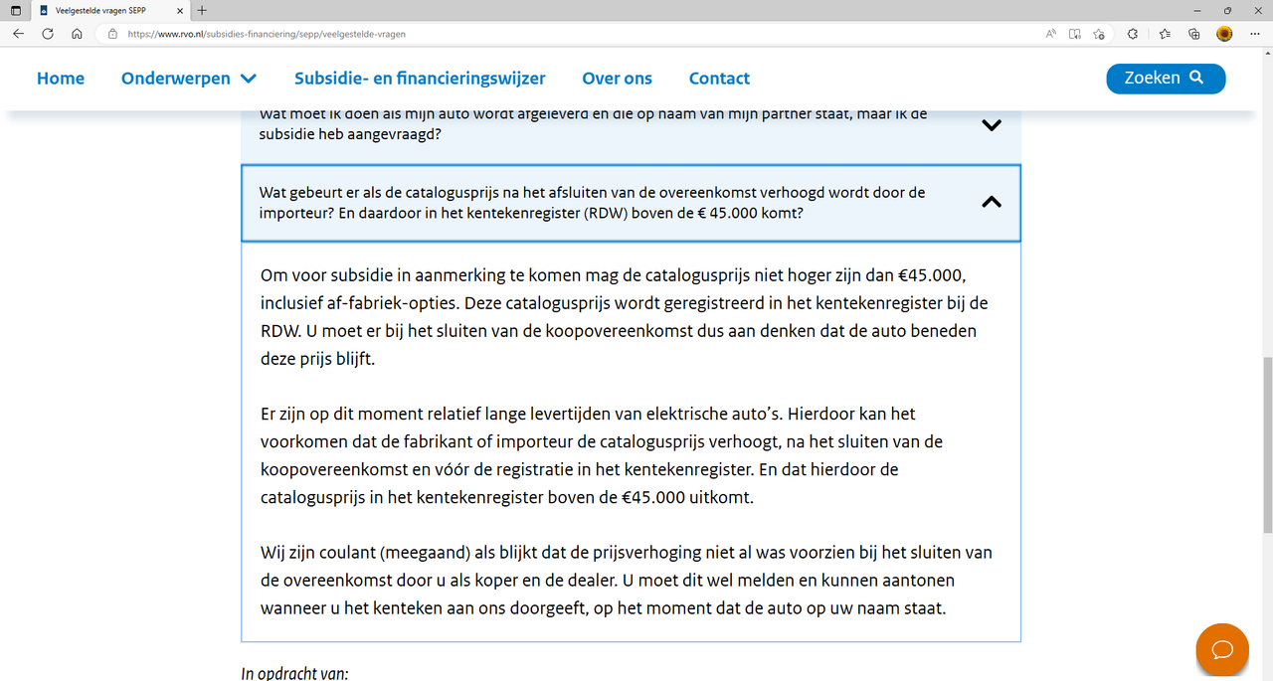Click text 'deze prijs blijft.'

(317, 359)
